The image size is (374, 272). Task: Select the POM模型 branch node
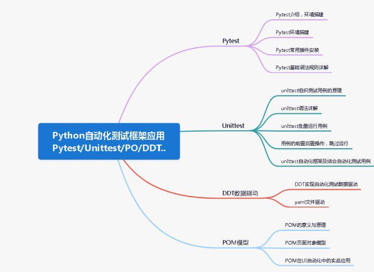235,242
